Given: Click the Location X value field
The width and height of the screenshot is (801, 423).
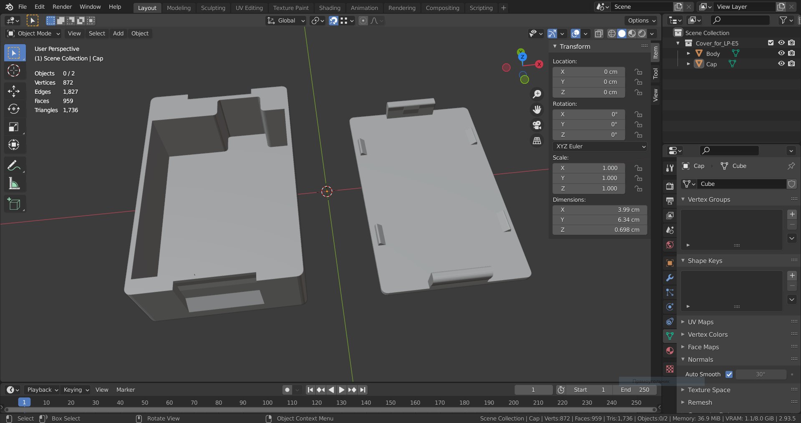Looking at the screenshot, I should tap(589, 72).
